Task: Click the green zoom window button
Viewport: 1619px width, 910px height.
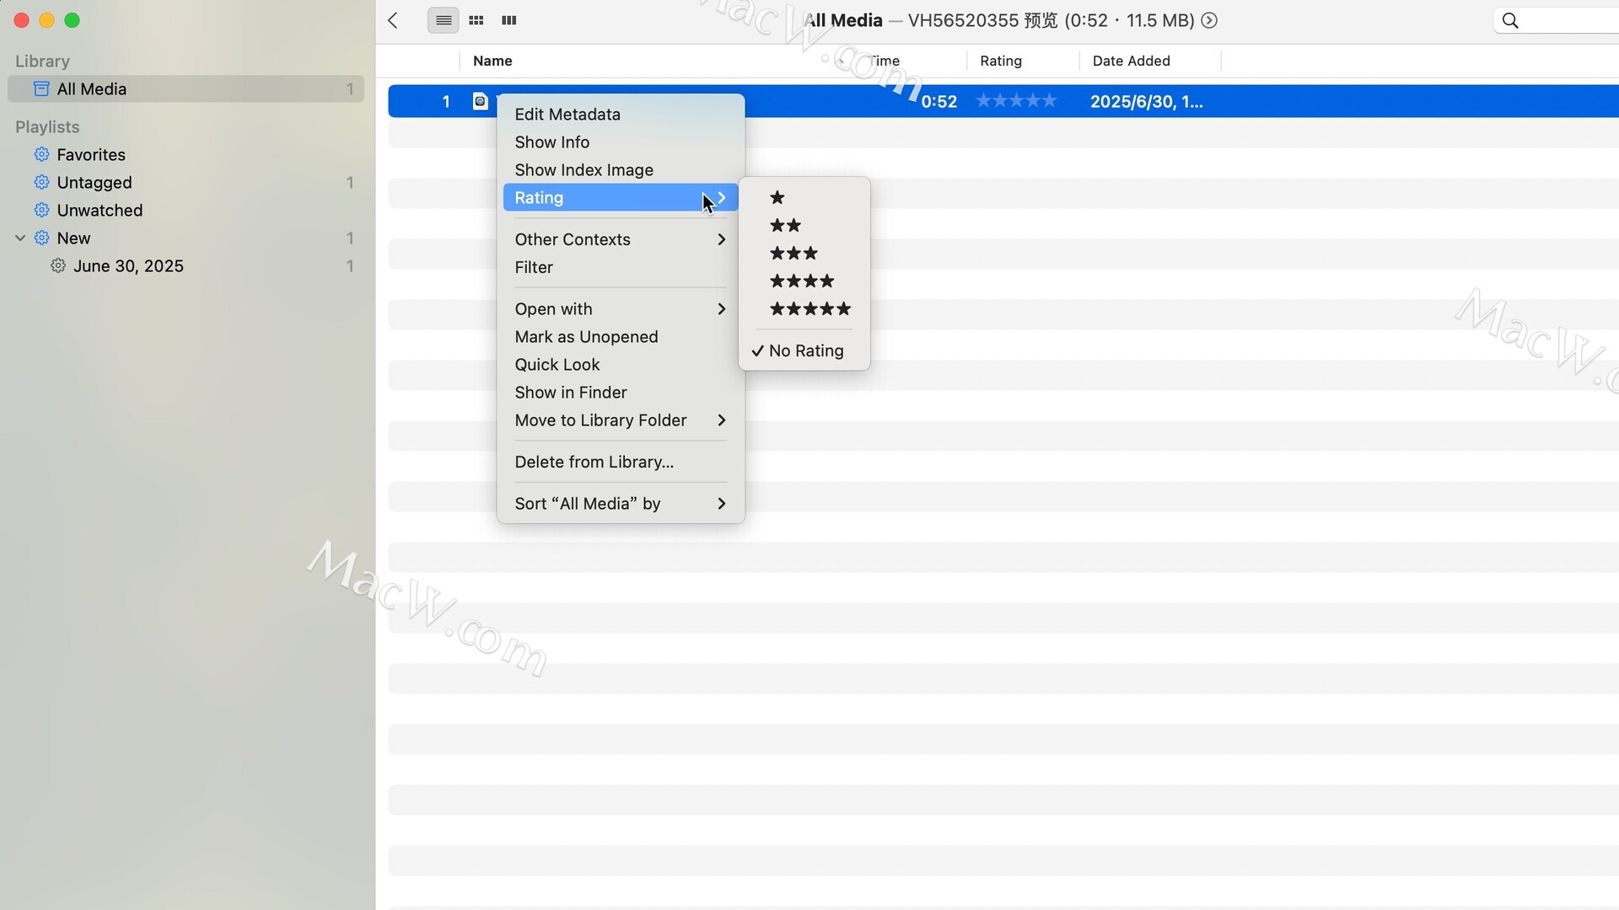Action: 73,20
